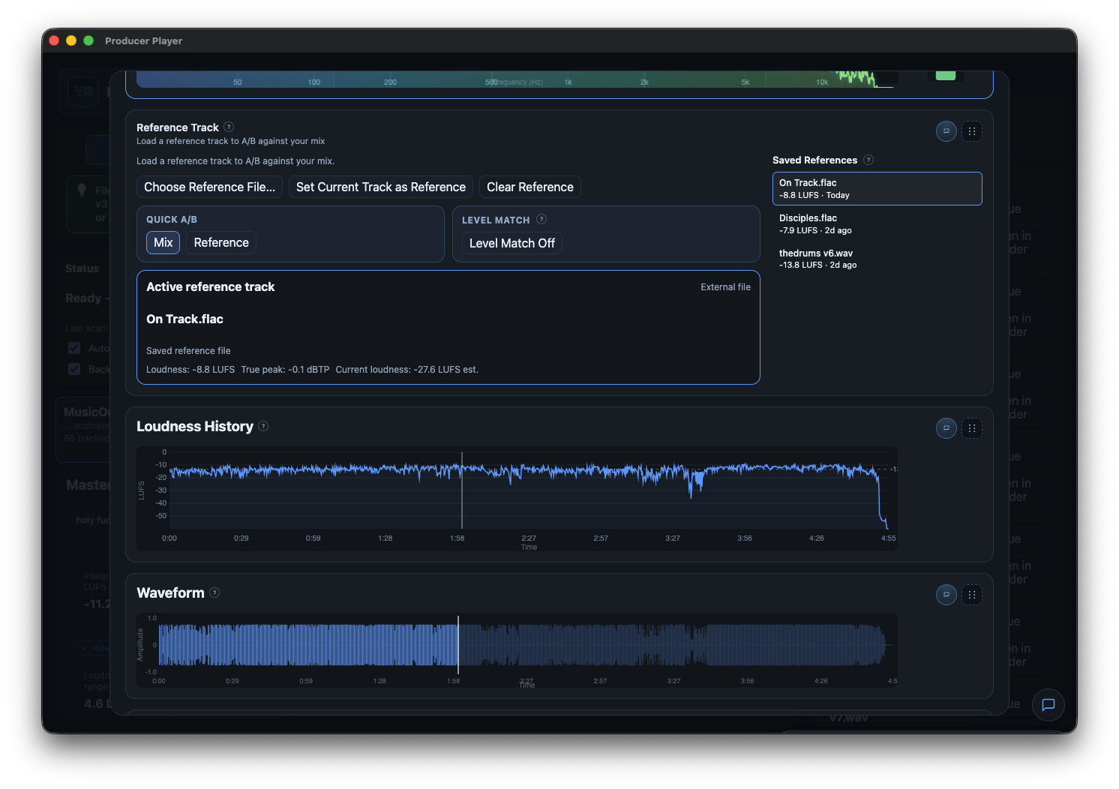1119x789 pixels.
Task: Toggle second checkbox under Last scan in background
Action: [74, 369]
